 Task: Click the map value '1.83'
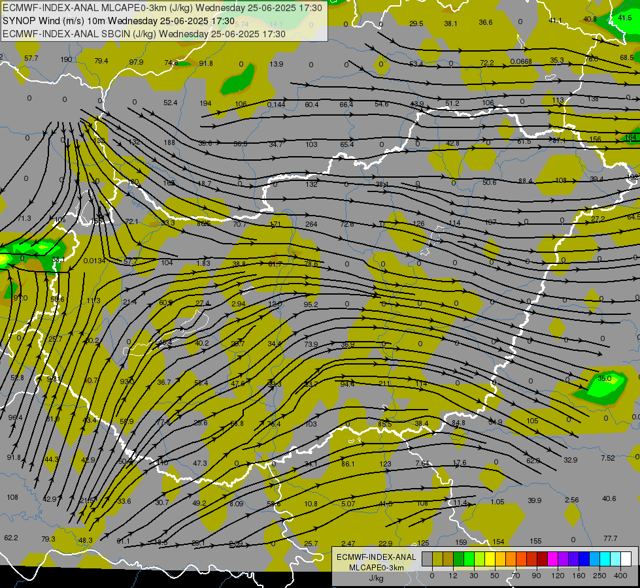(x=203, y=263)
